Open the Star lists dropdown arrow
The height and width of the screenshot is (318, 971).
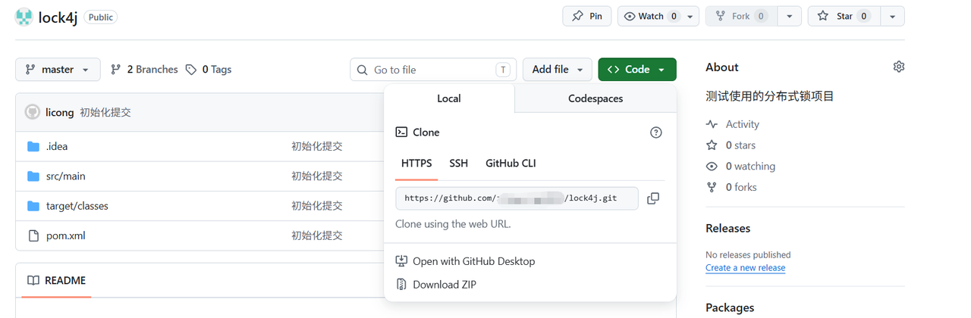tap(892, 16)
